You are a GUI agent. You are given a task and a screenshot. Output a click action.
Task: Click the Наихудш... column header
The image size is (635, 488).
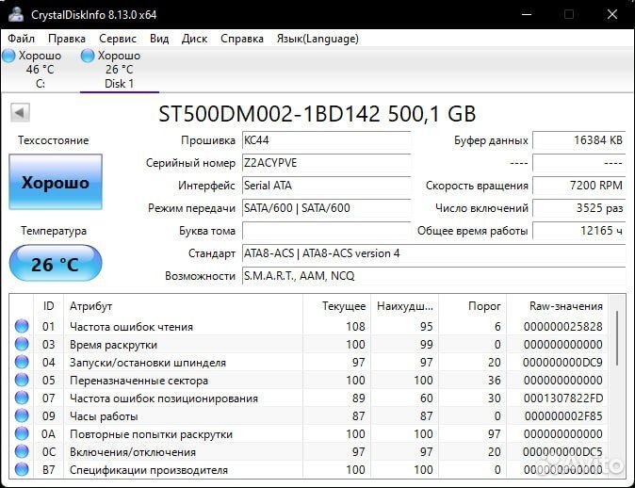coord(404,306)
